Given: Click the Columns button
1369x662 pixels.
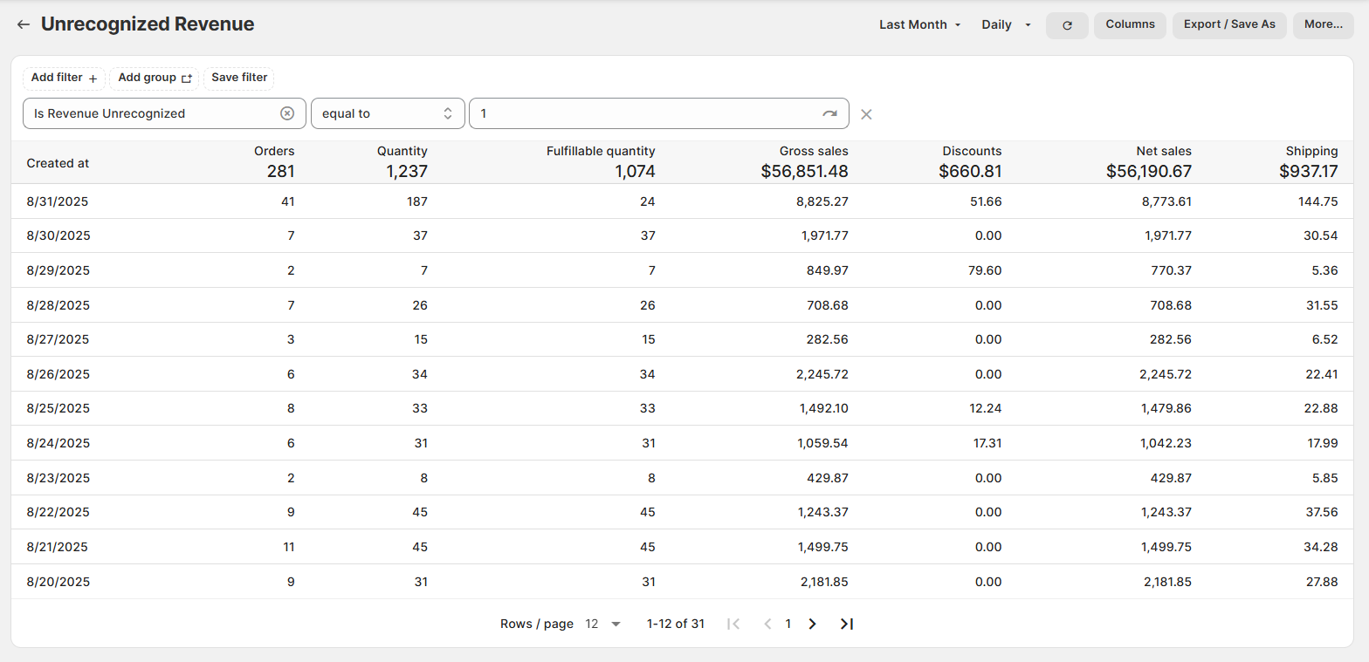Looking at the screenshot, I should click(1130, 24).
